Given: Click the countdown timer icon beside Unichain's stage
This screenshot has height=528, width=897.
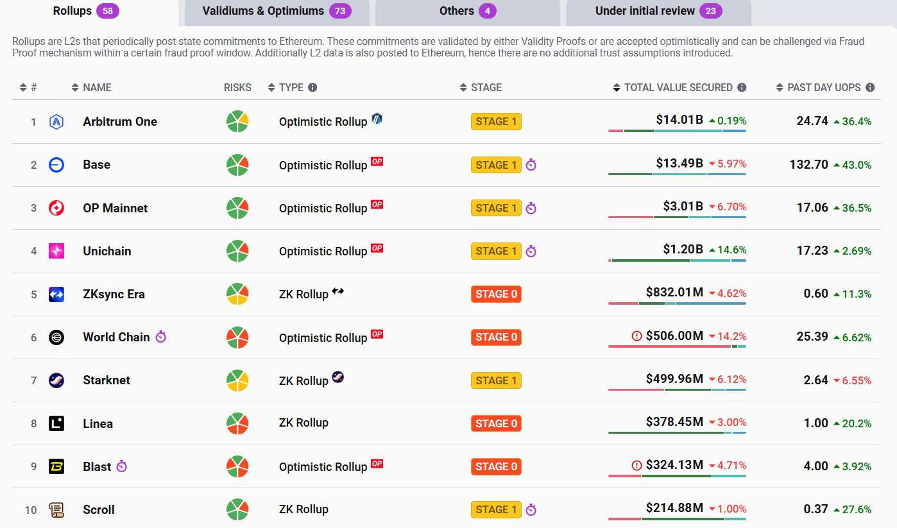Looking at the screenshot, I should [x=531, y=251].
